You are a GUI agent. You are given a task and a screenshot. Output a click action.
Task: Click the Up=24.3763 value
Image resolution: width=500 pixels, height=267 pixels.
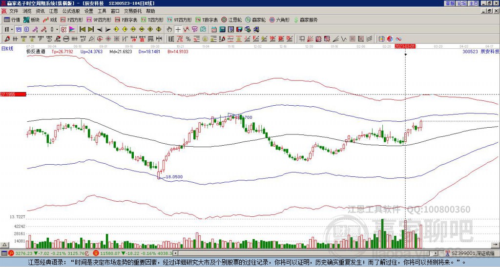(91, 51)
